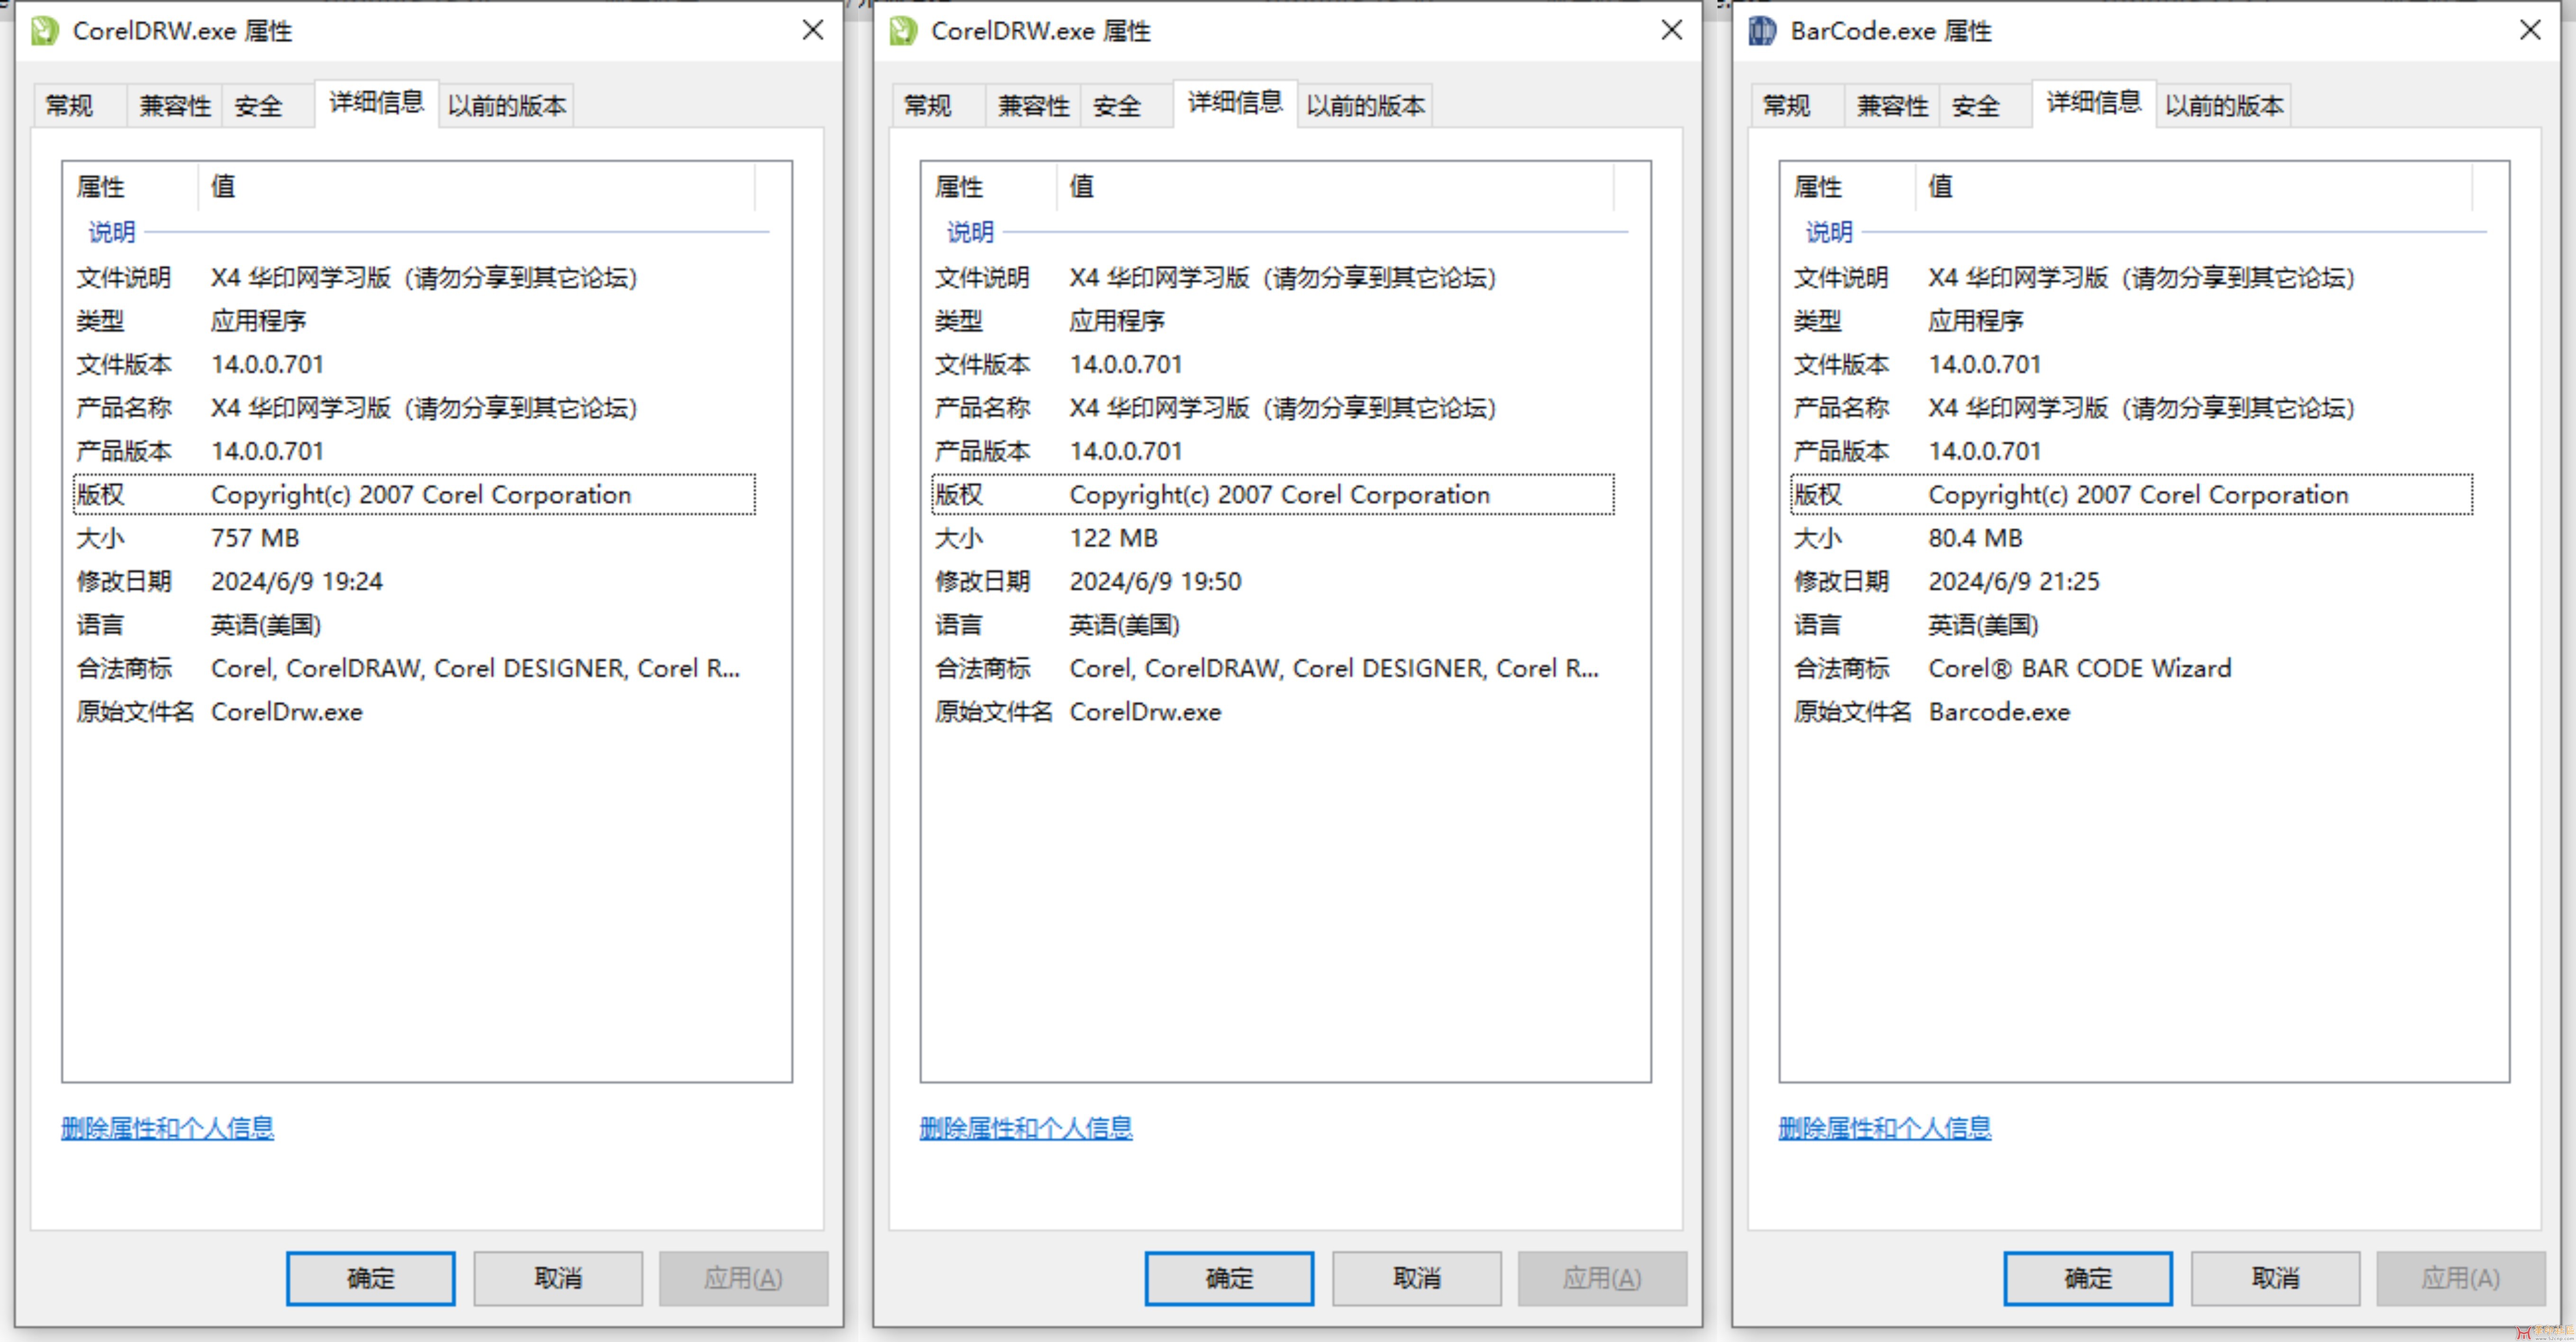Click 应用(A) in 757 MB CorelDRW window

click(743, 1278)
